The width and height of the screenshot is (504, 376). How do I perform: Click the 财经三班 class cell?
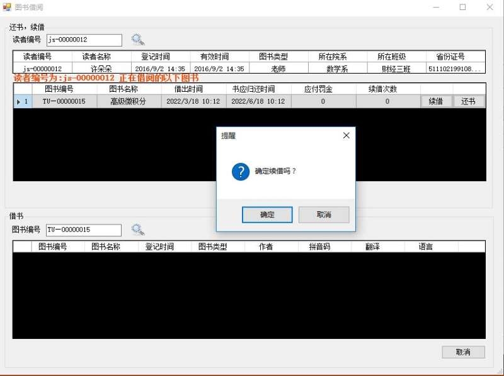pos(396,69)
